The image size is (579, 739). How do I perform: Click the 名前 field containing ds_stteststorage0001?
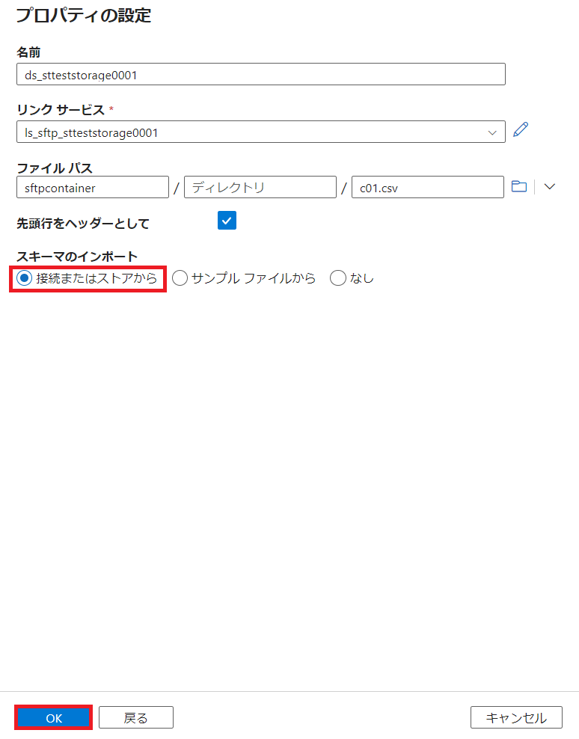click(x=261, y=75)
